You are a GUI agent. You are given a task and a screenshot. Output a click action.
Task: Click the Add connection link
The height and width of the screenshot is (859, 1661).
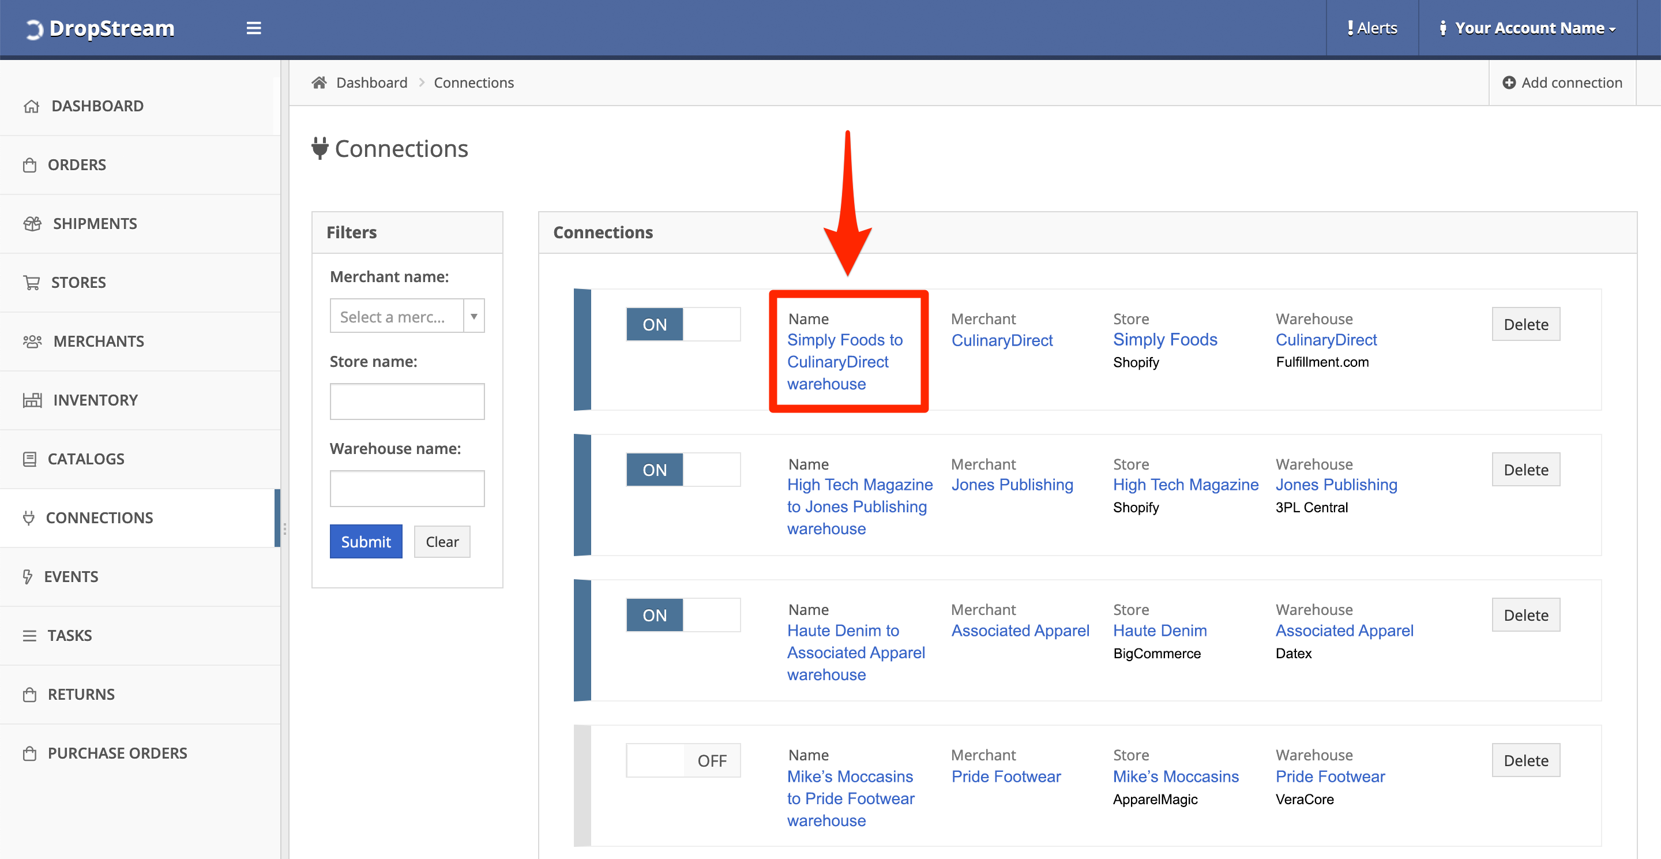[1562, 82]
